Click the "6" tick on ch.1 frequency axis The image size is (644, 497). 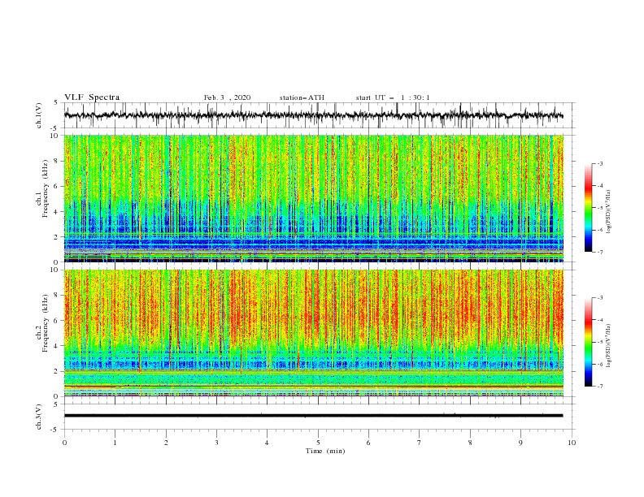click(57, 187)
